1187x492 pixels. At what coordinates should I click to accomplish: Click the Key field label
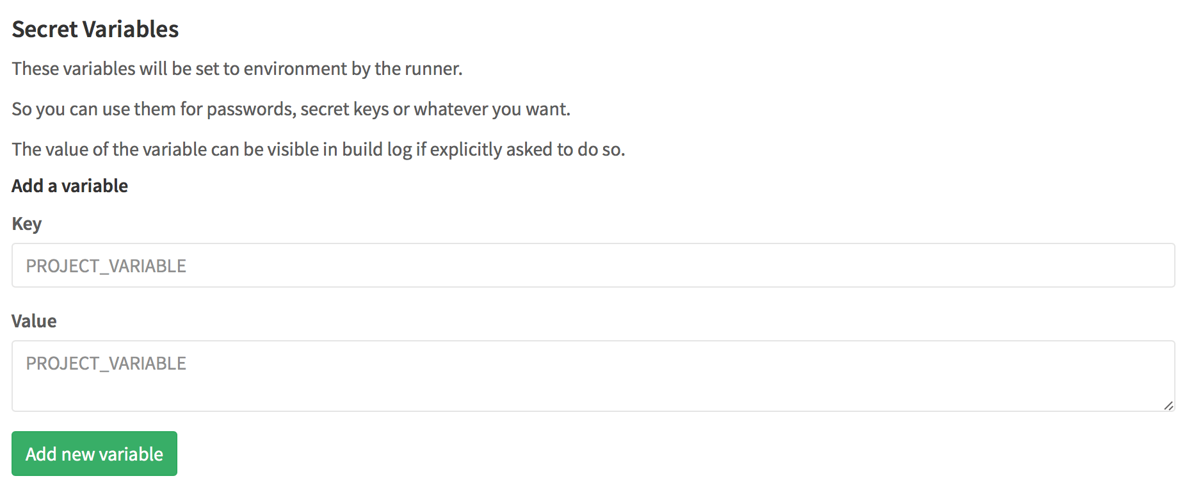(x=27, y=224)
